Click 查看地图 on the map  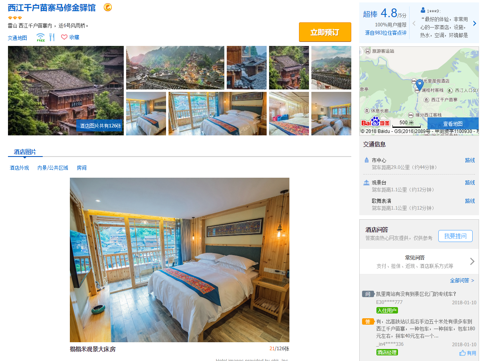(x=453, y=124)
